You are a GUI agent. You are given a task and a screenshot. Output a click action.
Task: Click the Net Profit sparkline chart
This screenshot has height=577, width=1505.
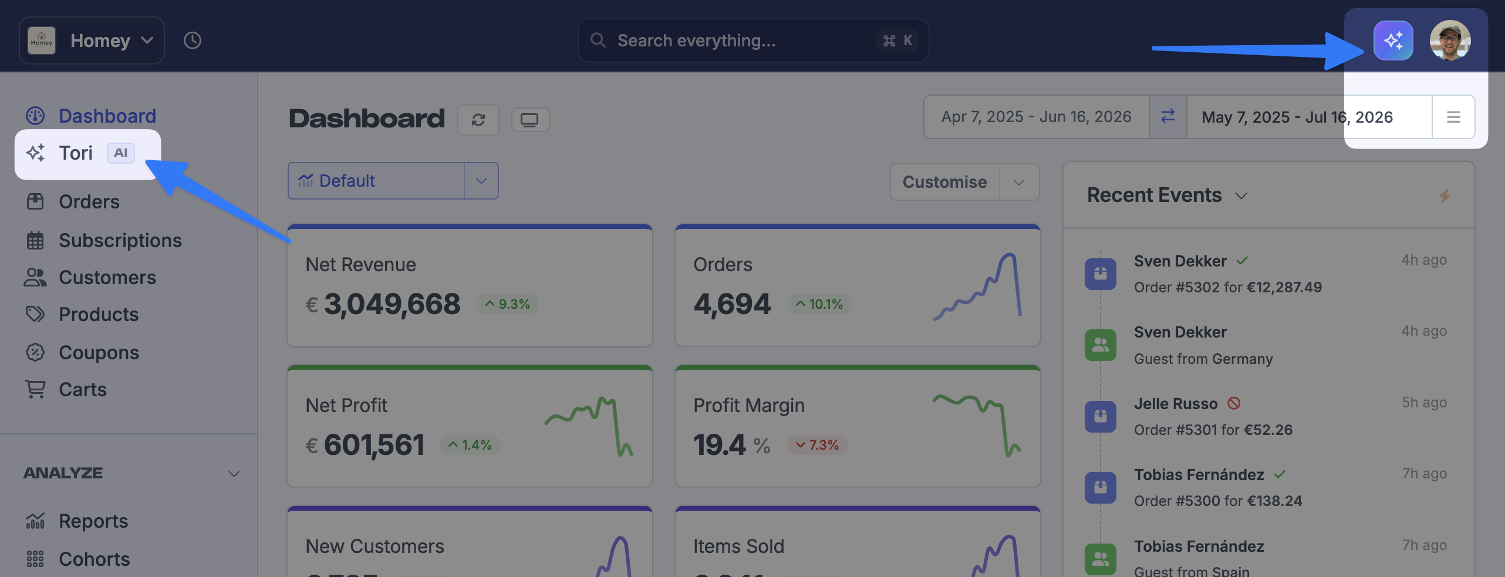coord(589,426)
